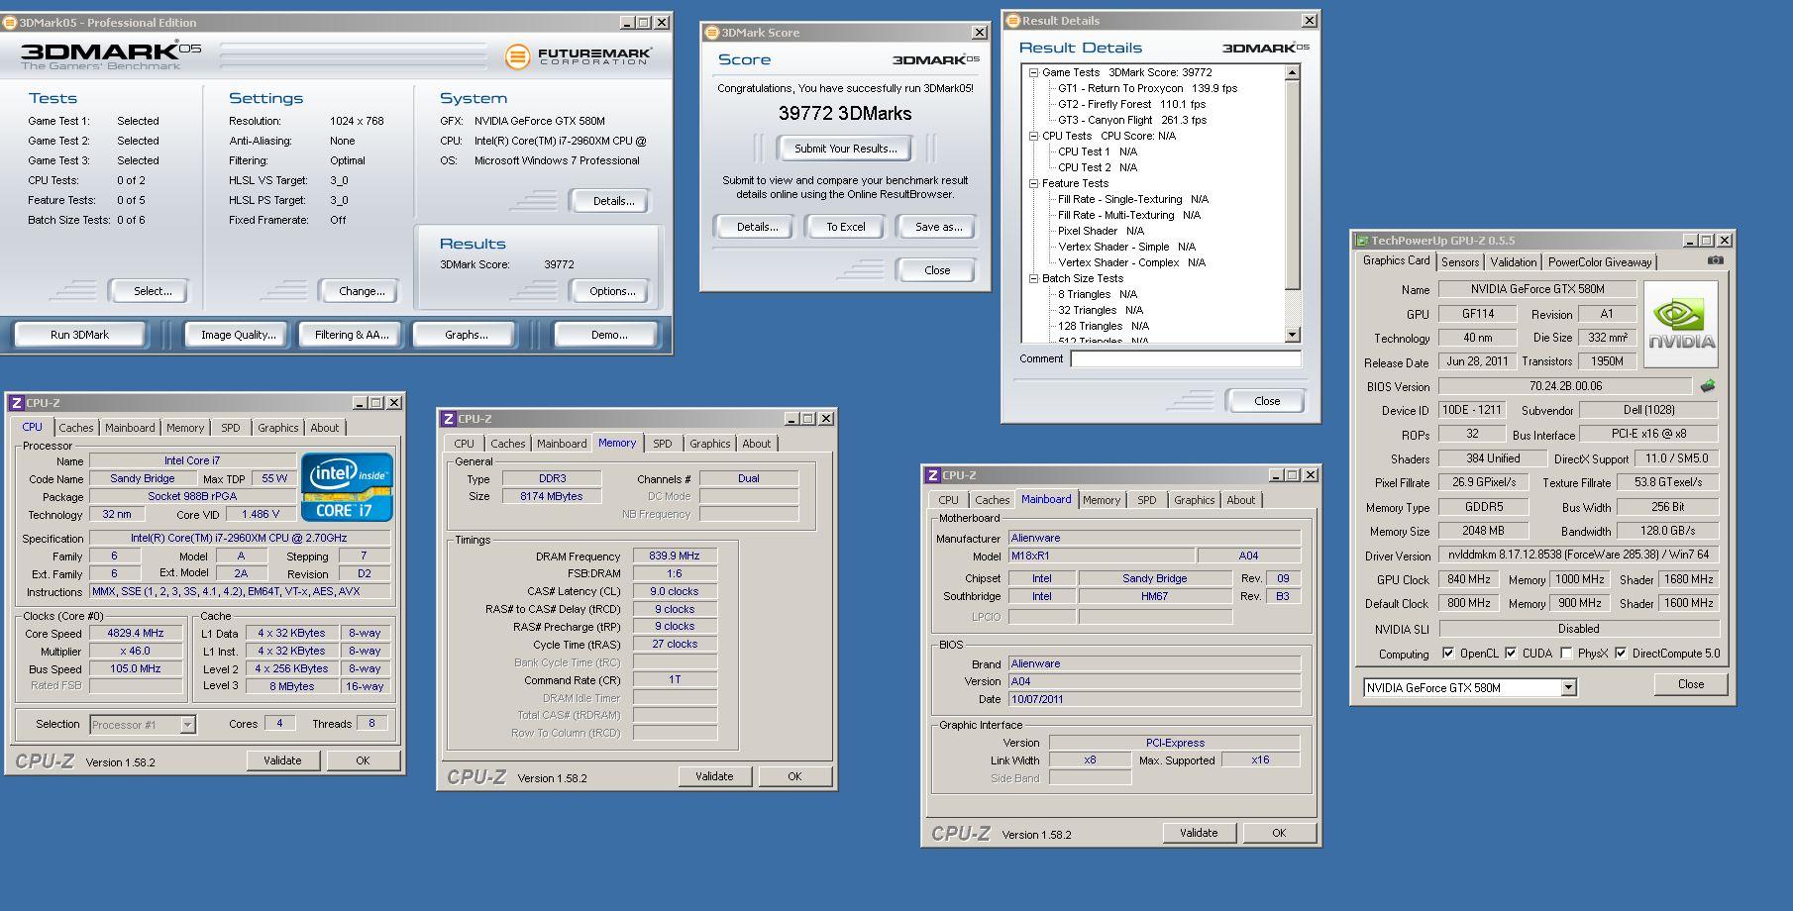This screenshot has height=911, width=1793.
Task: Click Close button in GPU-Z
Action: point(1691,684)
